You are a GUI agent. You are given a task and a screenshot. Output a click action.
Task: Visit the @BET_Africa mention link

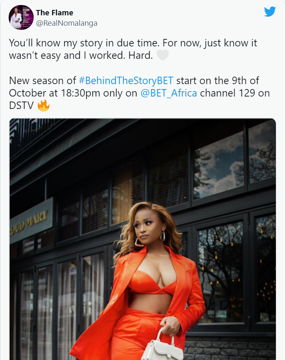(168, 93)
